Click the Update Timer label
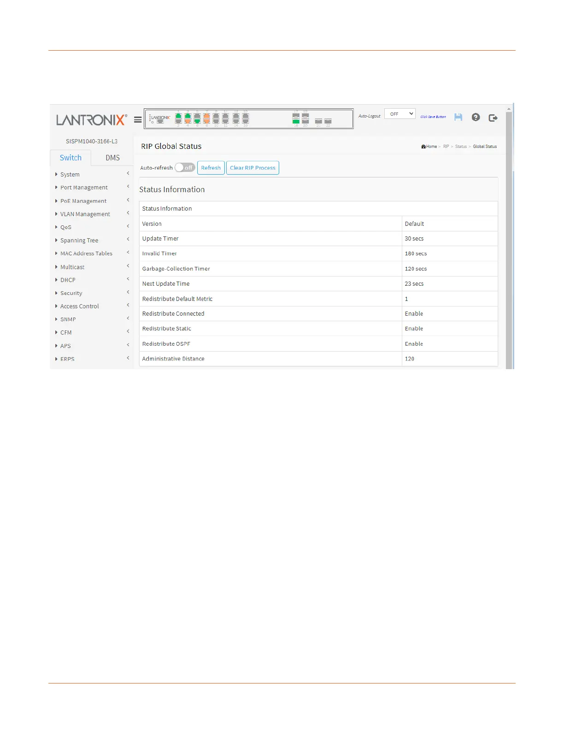The image size is (564, 730). pyautogui.click(x=160, y=239)
